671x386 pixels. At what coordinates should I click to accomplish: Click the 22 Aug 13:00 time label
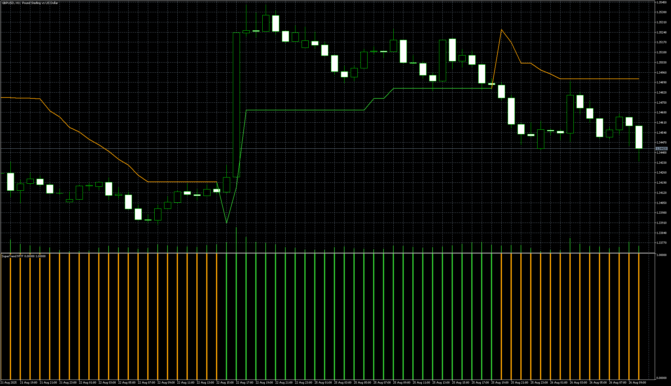206,383
